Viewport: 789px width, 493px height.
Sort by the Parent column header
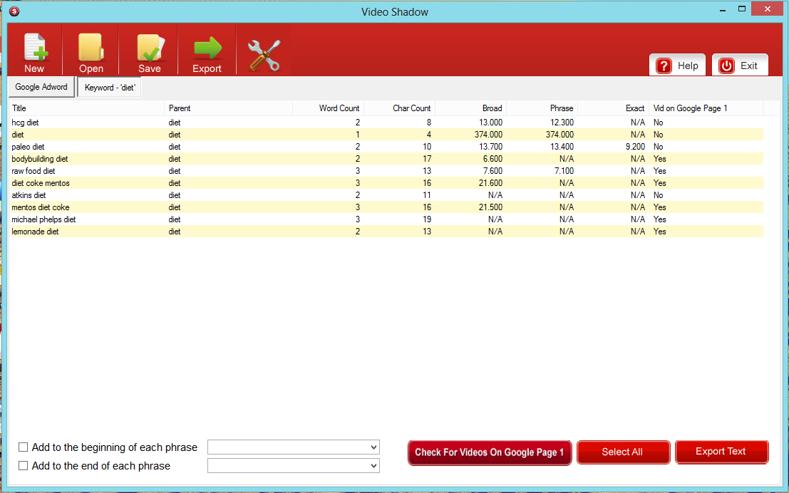[x=229, y=108]
